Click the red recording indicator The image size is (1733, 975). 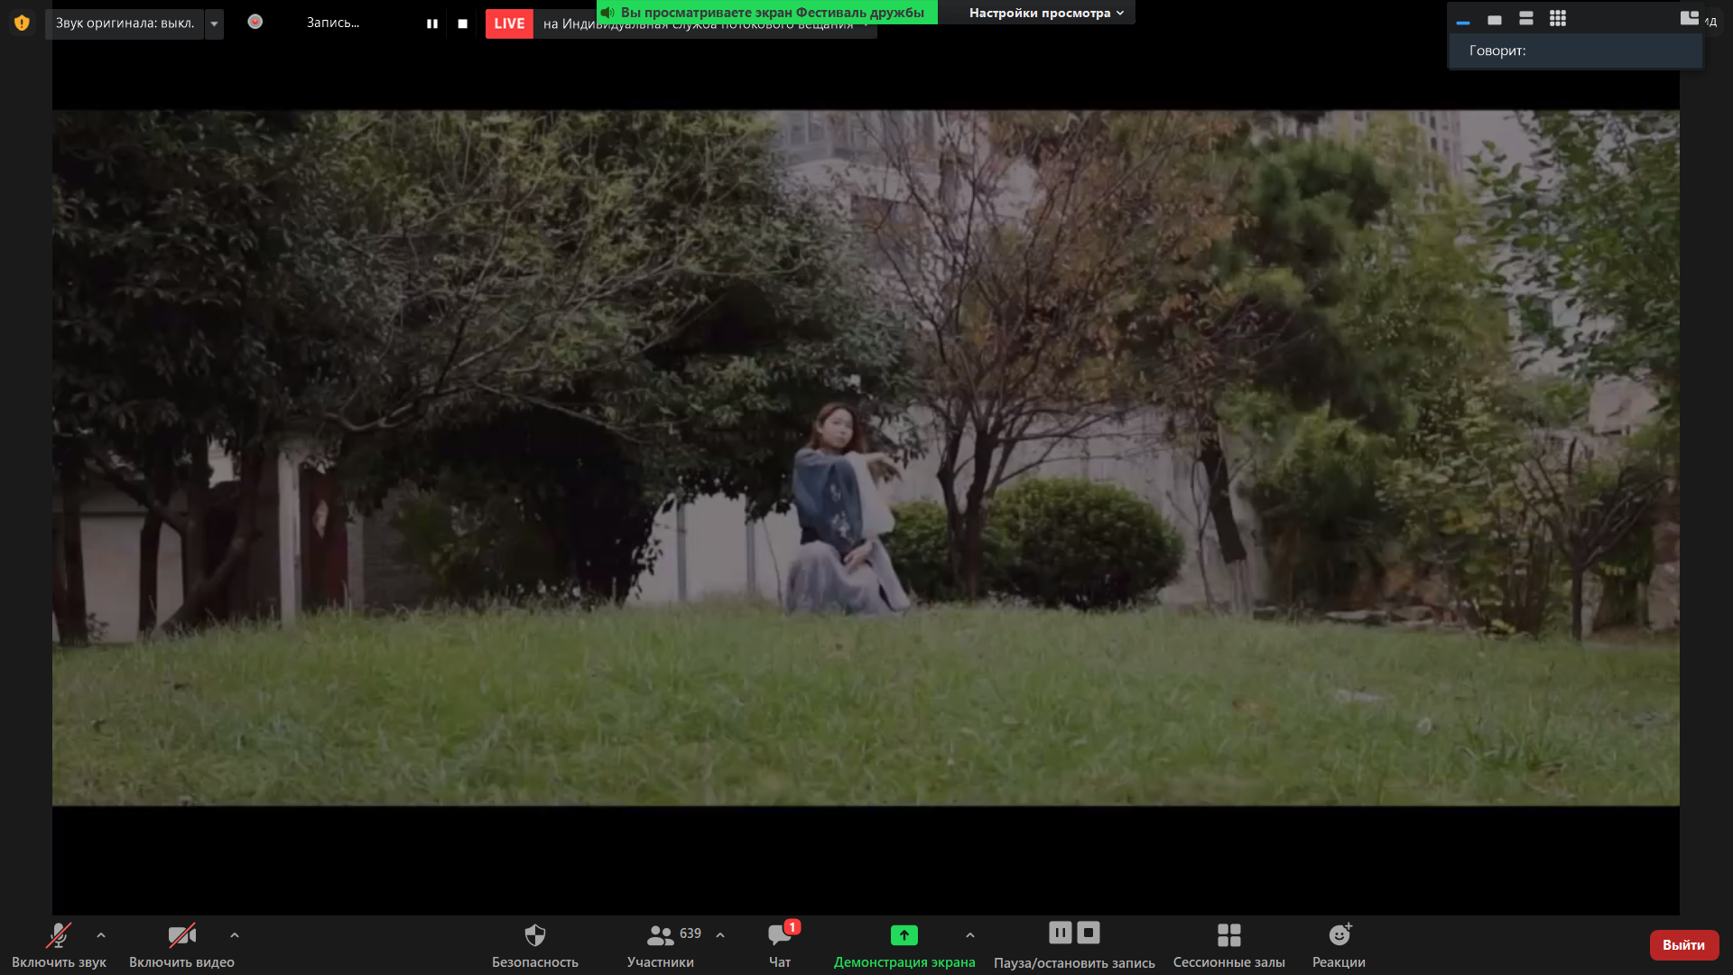coord(255,22)
